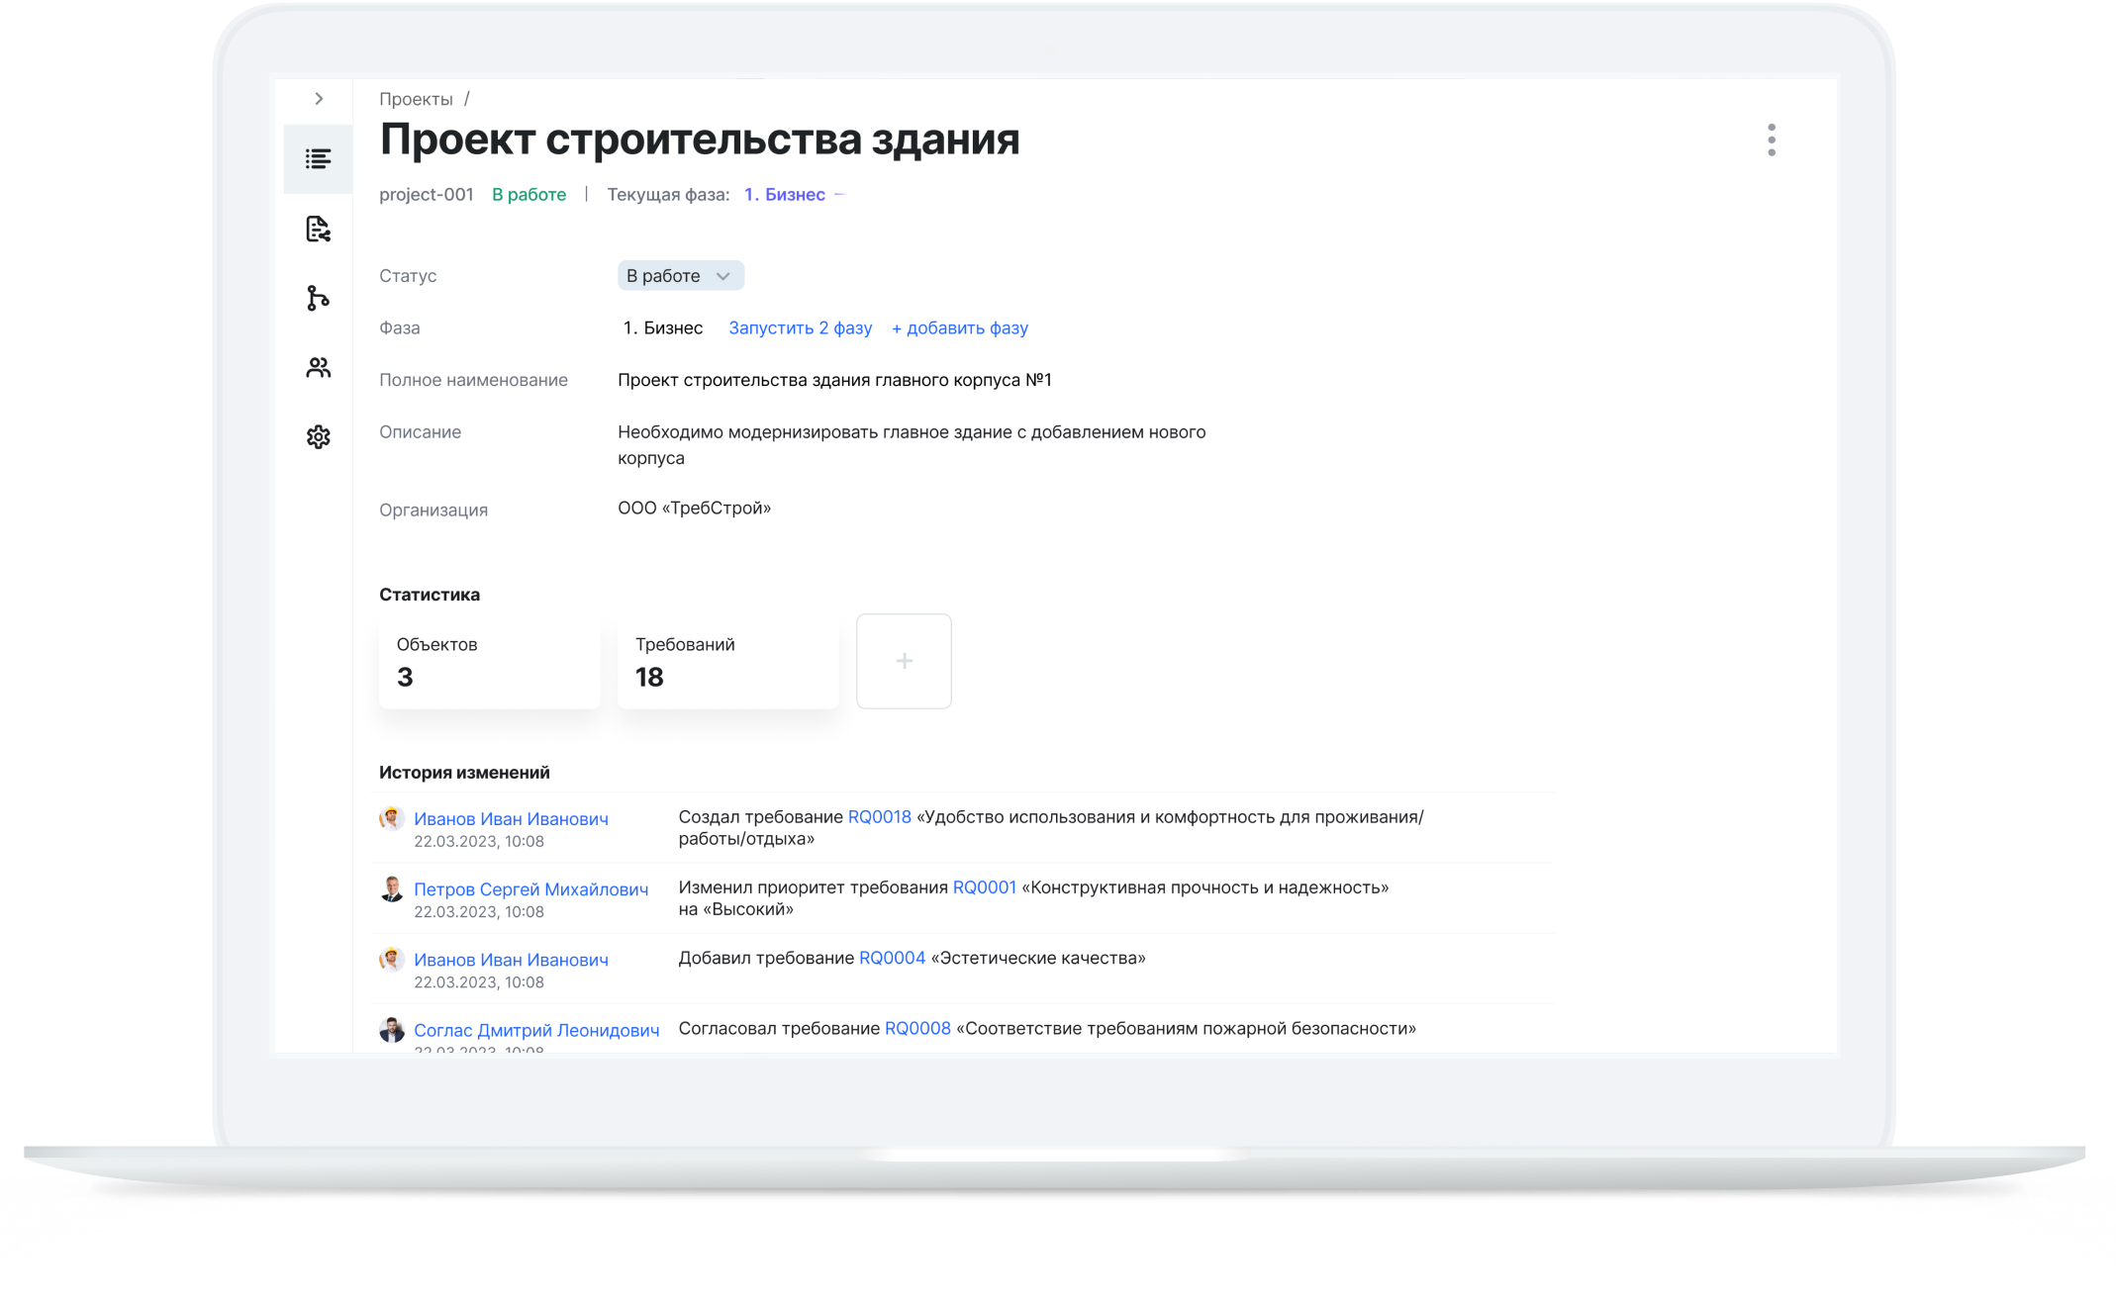Open the project settings gear icon
This screenshot has width=2116, height=1304.
(318, 436)
